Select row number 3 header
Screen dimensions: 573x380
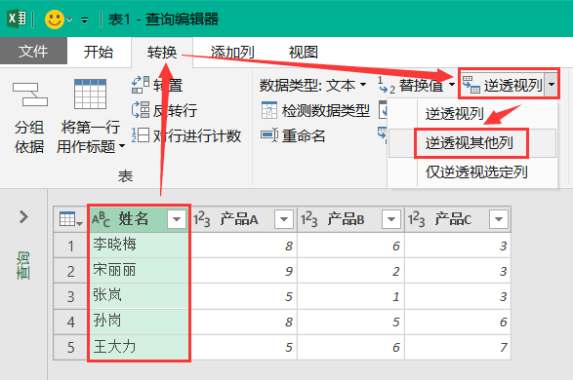tap(70, 296)
